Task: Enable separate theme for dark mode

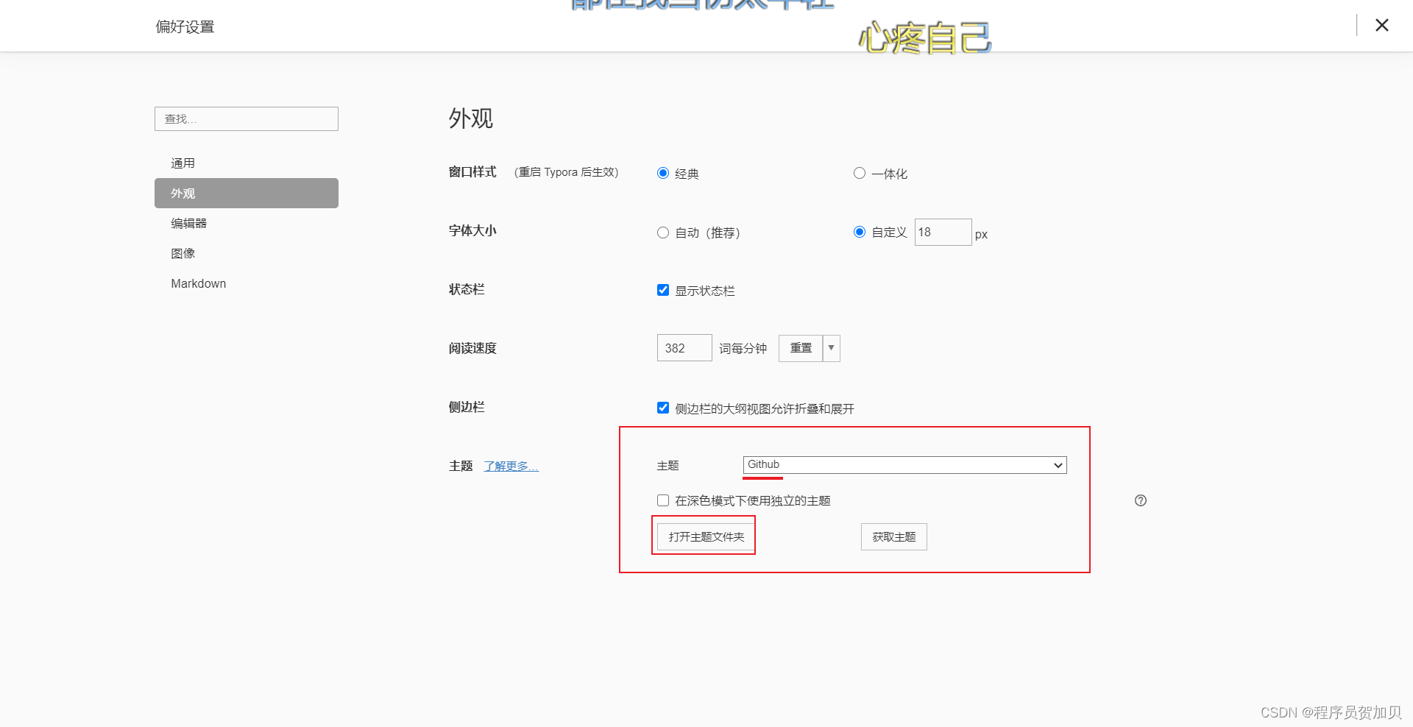Action: 663,500
